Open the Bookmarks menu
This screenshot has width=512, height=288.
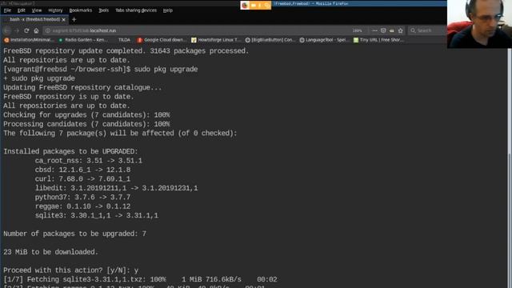coord(81,10)
